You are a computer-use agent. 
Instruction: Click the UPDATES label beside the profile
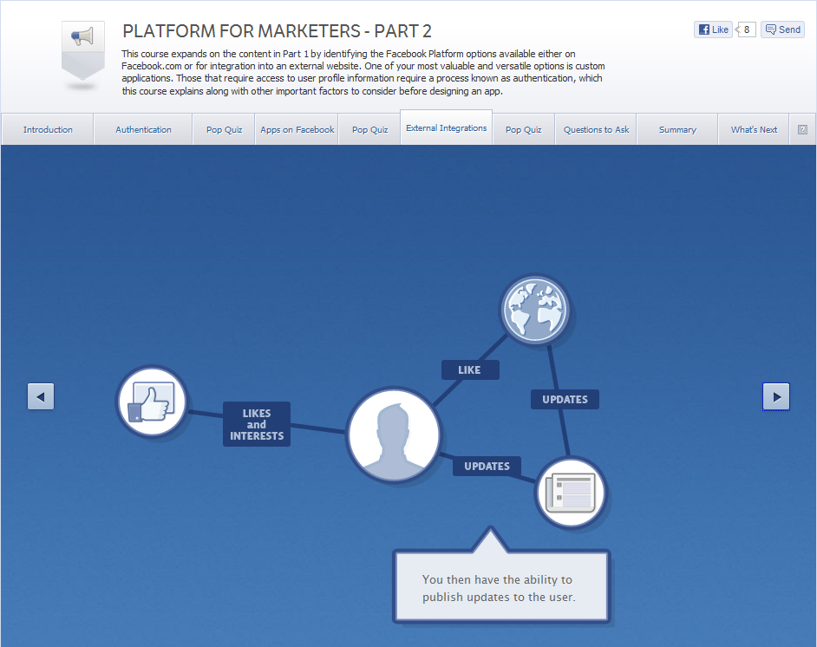pos(487,466)
